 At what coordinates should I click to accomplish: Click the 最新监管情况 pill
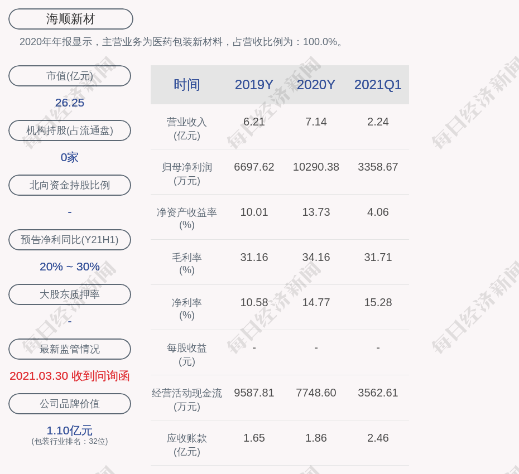pos(70,349)
